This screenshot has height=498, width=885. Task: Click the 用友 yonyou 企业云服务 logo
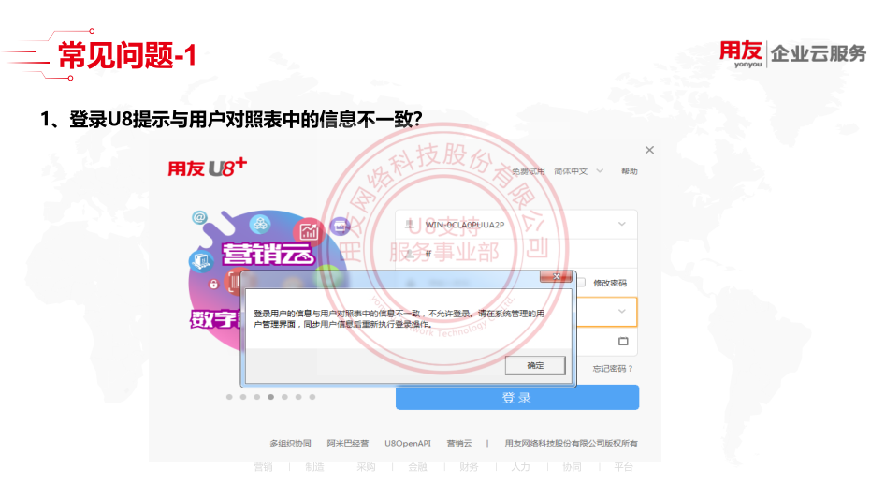[x=792, y=53]
